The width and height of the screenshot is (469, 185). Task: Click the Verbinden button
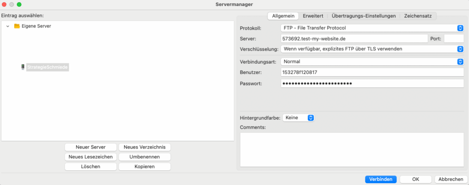tap(381, 179)
